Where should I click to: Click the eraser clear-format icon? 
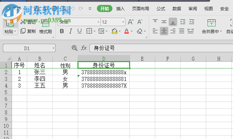(140, 31)
